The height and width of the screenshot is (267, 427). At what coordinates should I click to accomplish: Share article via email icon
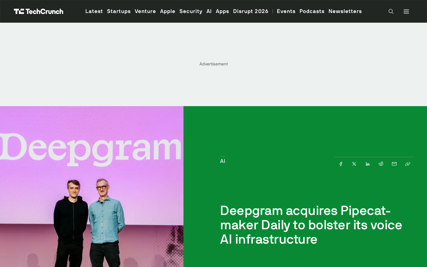pos(394,164)
